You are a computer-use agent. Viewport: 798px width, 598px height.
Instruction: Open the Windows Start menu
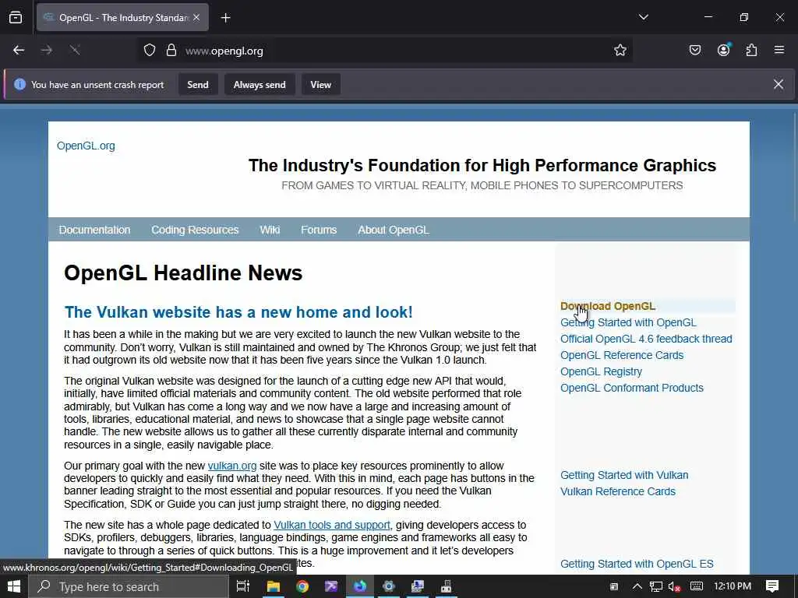click(x=14, y=586)
